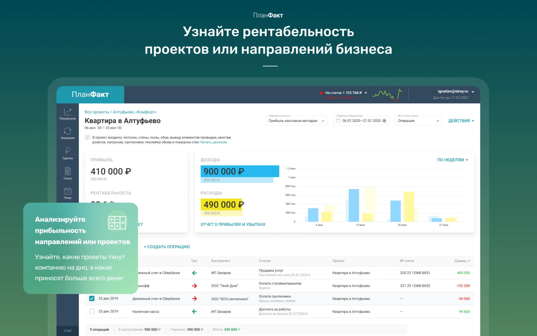Viewport: 537px width, 336px height.
Task: Open the Показатели section in sidebar
Action: pos(67,114)
